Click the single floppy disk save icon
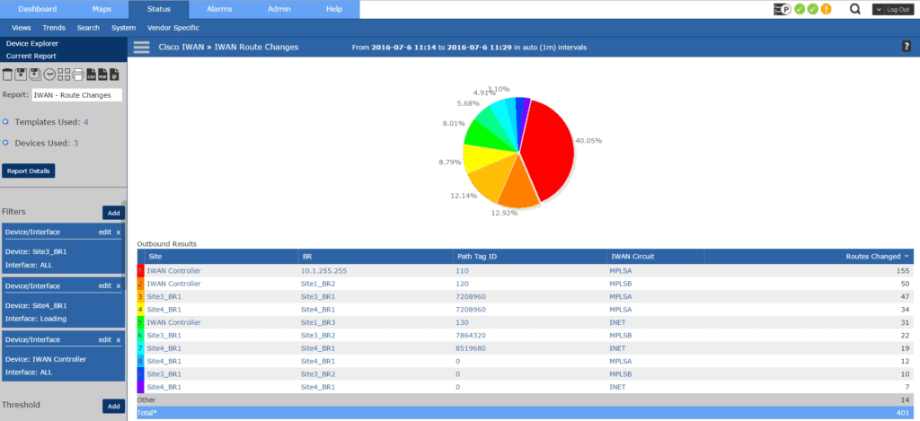 click(22, 75)
